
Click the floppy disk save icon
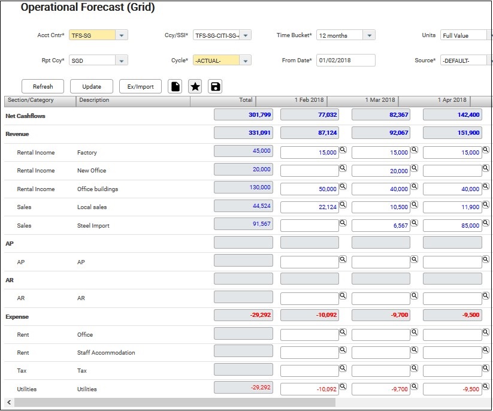(x=216, y=86)
